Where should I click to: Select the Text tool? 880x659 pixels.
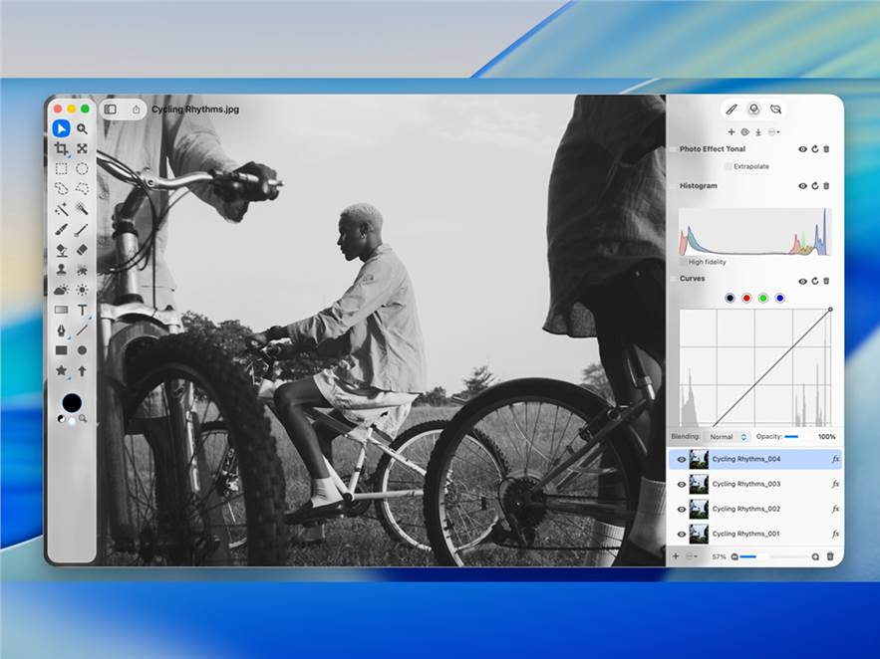point(82,310)
